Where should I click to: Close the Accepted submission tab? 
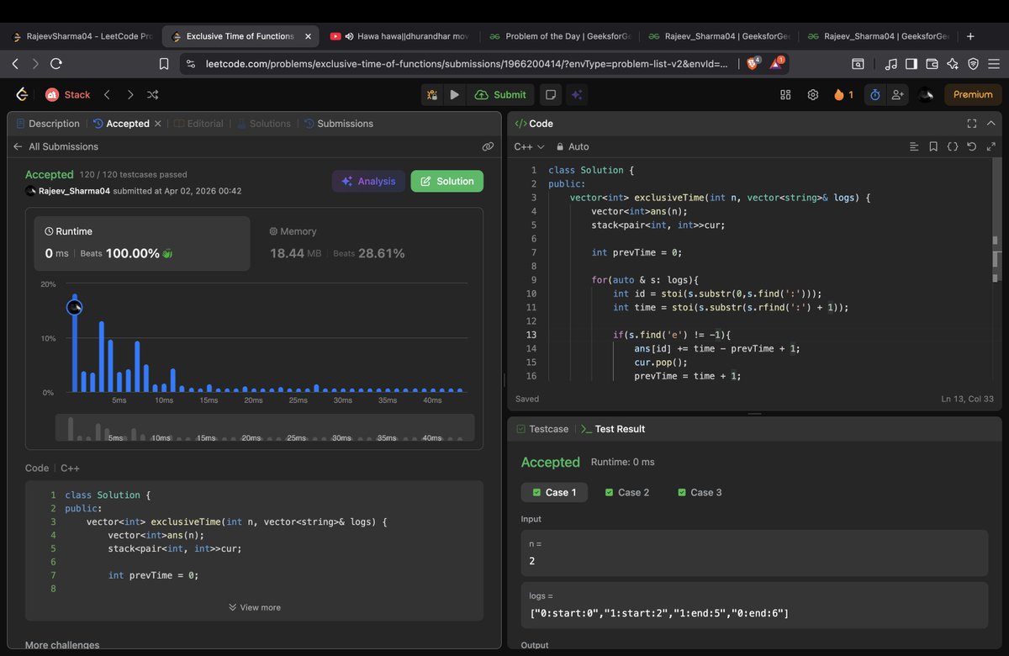pos(157,124)
